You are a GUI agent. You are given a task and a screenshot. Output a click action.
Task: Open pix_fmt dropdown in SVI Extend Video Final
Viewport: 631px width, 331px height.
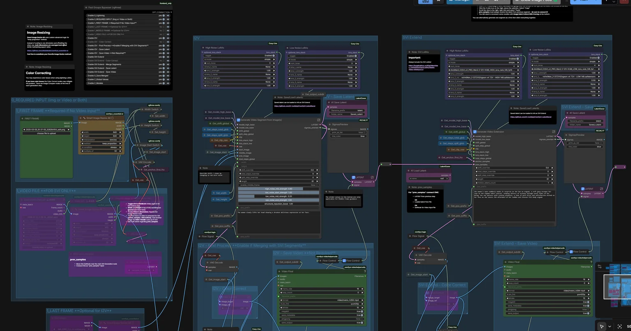548,295
